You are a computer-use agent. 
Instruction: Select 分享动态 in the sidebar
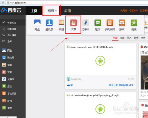13,23
